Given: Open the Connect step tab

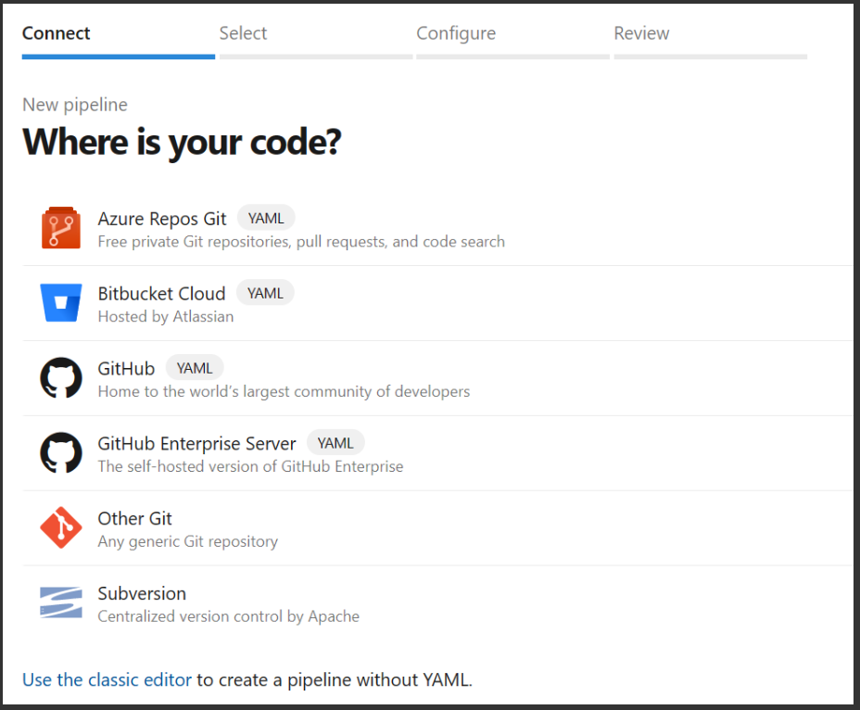Looking at the screenshot, I should tap(56, 33).
